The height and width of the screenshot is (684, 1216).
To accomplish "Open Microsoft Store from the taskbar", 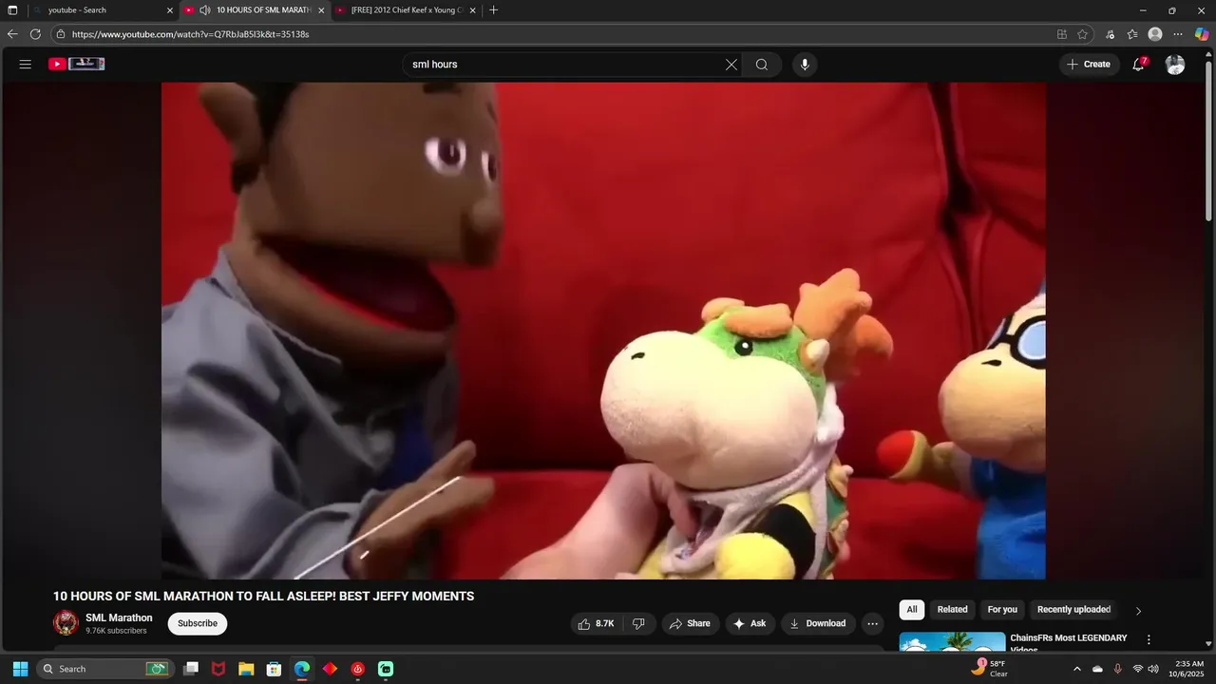I will (x=274, y=669).
